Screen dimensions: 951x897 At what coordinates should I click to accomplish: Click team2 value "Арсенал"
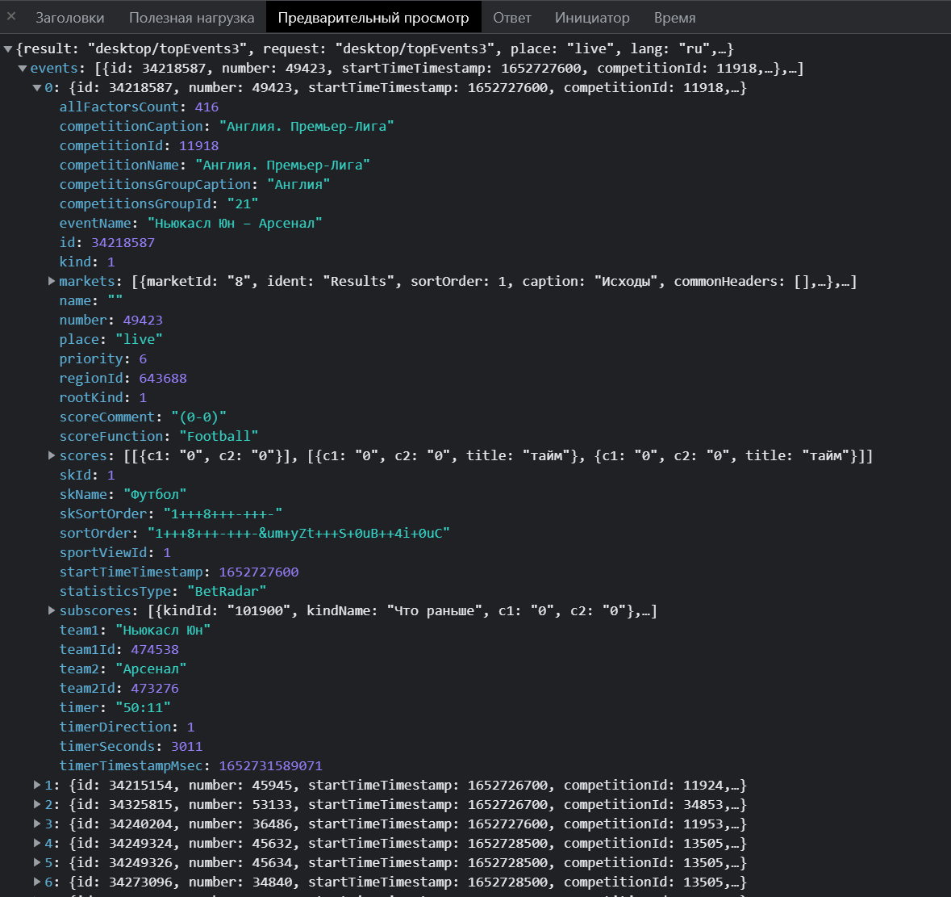click(150, 669)
